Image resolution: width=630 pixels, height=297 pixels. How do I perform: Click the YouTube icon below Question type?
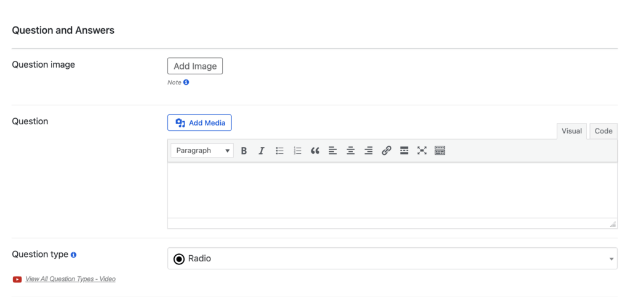click(17, 279)
